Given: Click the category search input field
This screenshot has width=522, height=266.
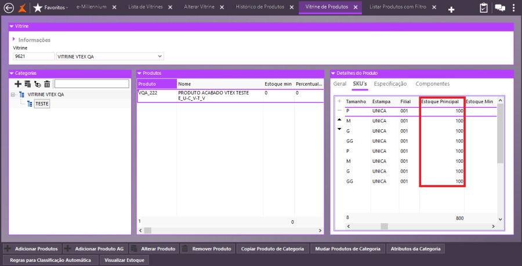Looking at the screenshot, I should (x=92, y=84).
